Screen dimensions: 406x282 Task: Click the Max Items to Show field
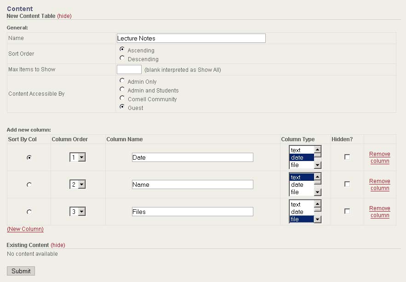tap(129, 69)
